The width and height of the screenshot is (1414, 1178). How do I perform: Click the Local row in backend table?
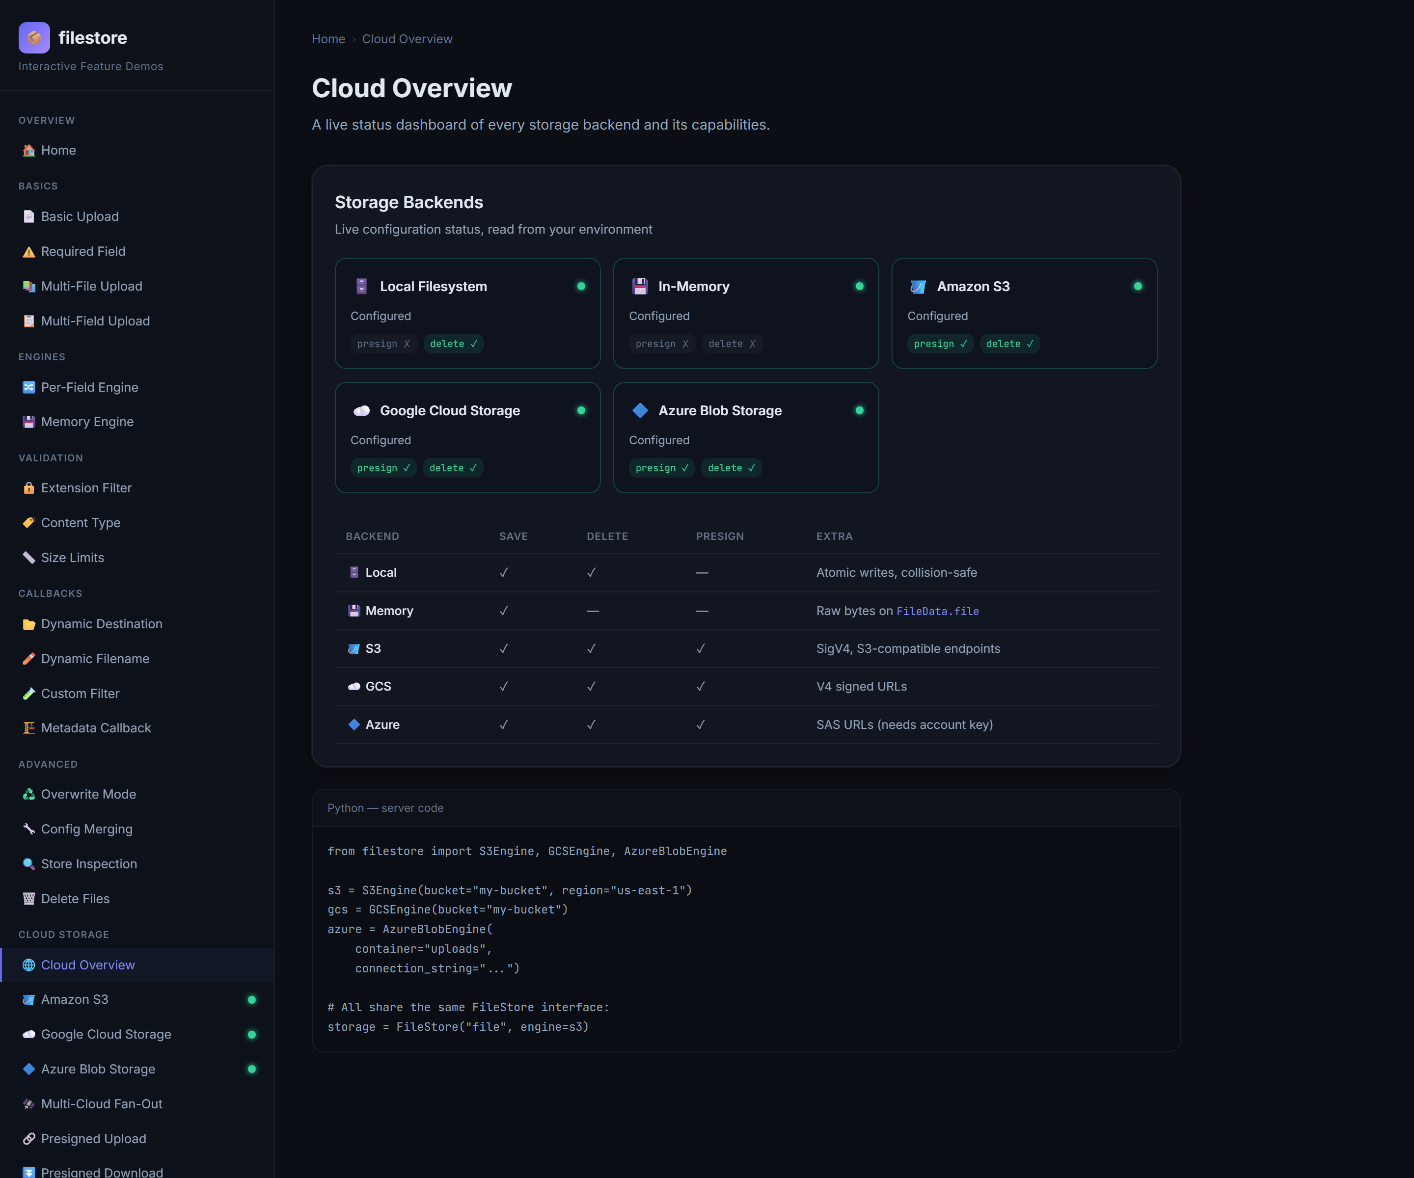[746, 573]
